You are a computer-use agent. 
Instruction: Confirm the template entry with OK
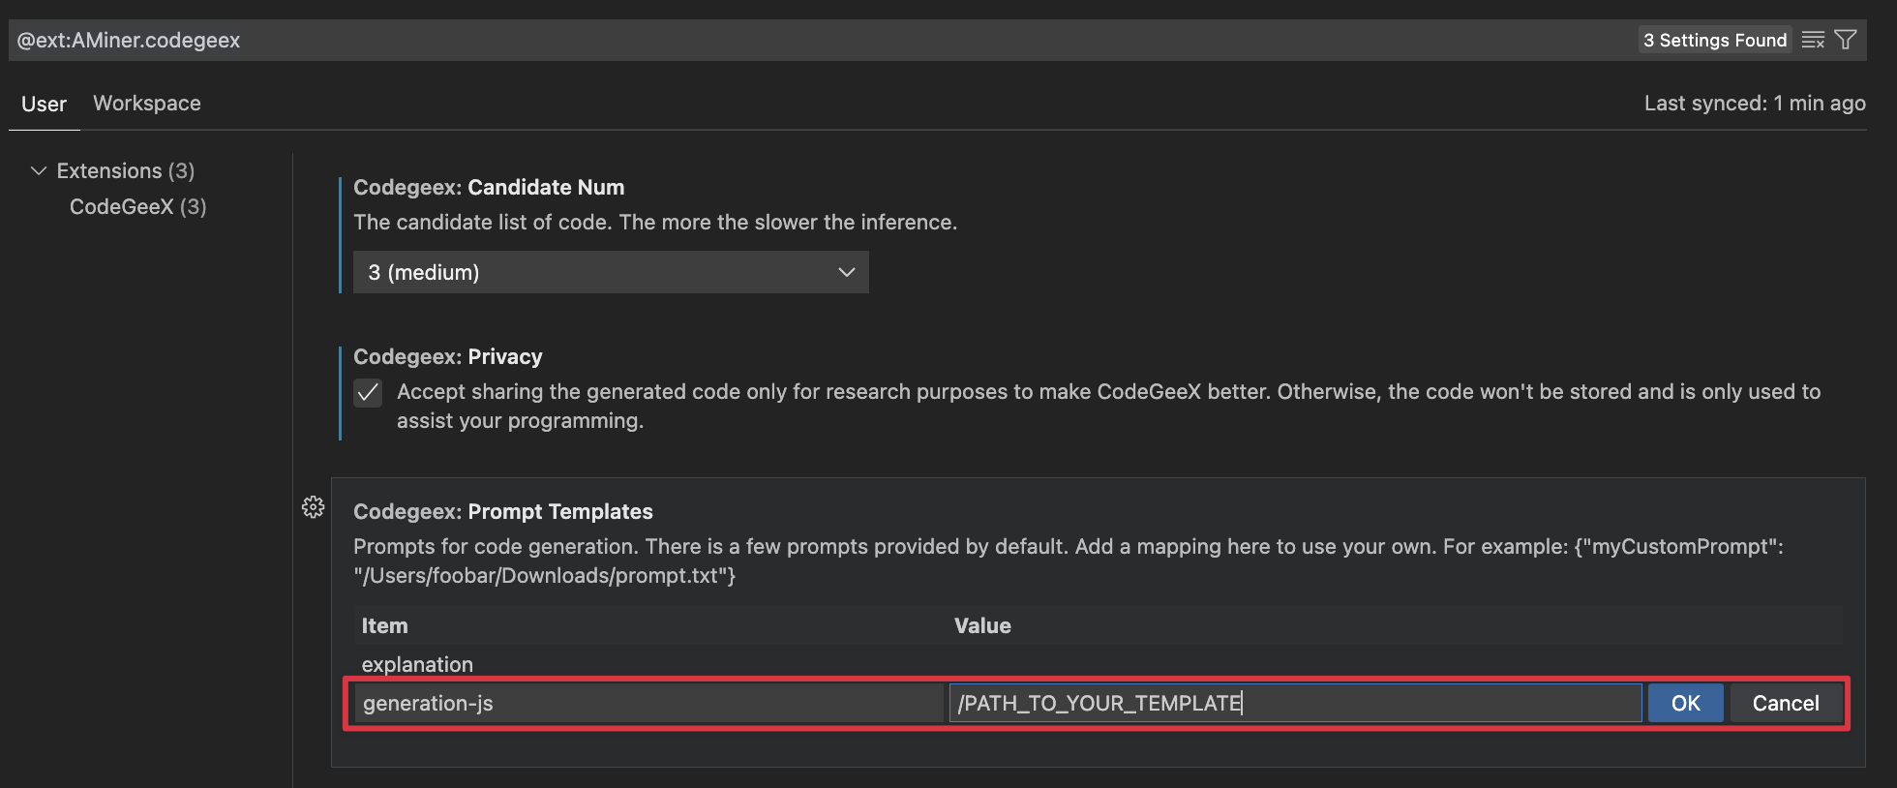point(1685,703)
